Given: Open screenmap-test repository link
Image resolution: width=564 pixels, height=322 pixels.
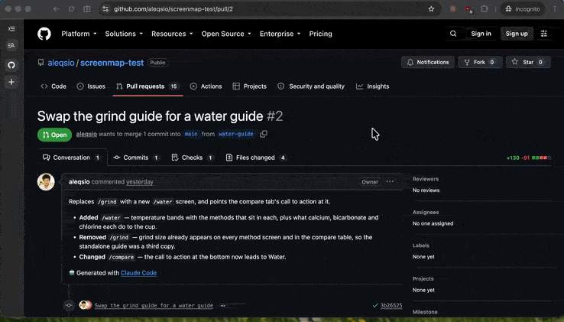Looking at the screenshot, I should click(112, 63).
